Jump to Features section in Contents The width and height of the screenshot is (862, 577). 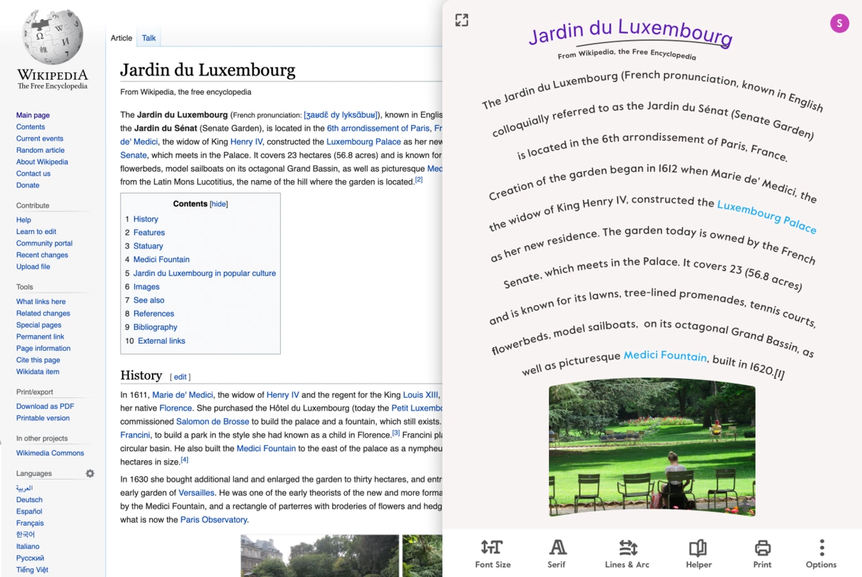point(149,233)
